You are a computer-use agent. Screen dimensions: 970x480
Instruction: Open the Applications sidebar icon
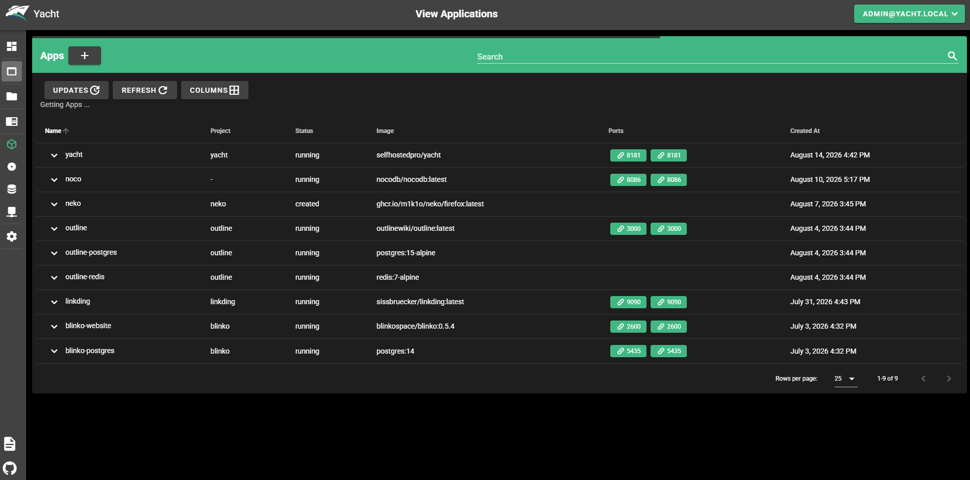coord(12,71)
